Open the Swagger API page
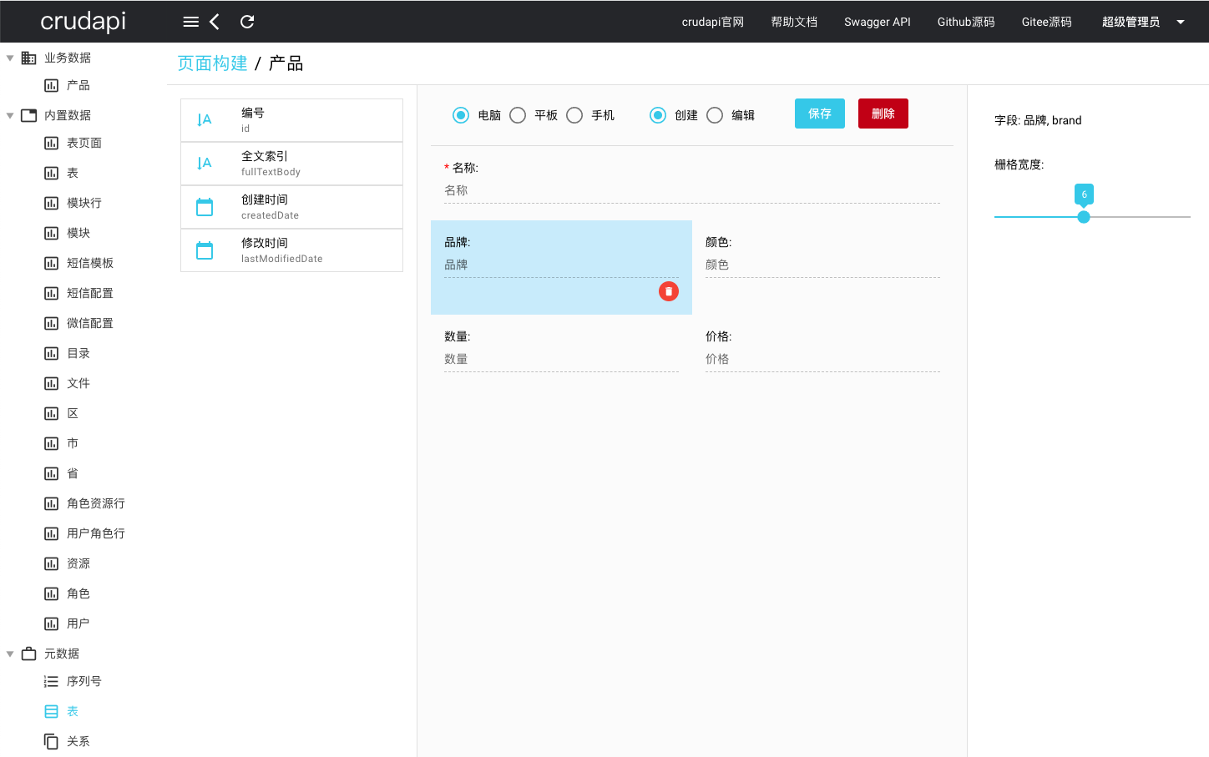This screenshot has height=757, width=1209. point(878,22)
